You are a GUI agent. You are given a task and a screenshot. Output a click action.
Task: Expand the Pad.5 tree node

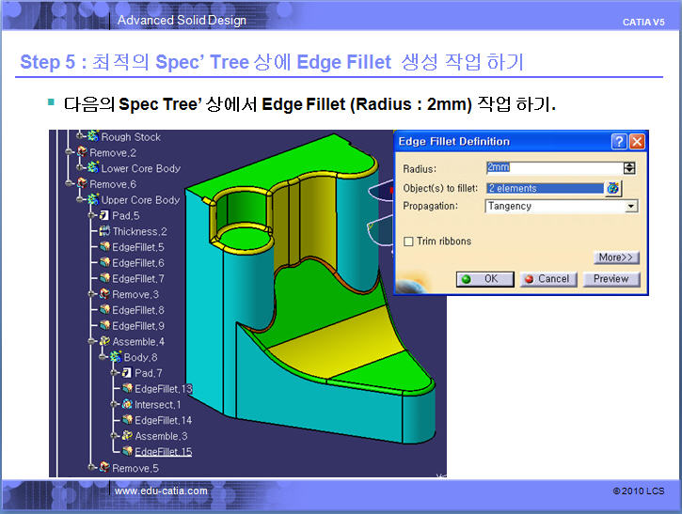point(92,215)
